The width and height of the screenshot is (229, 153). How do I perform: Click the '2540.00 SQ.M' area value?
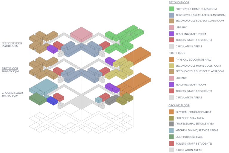click(10, 46)
